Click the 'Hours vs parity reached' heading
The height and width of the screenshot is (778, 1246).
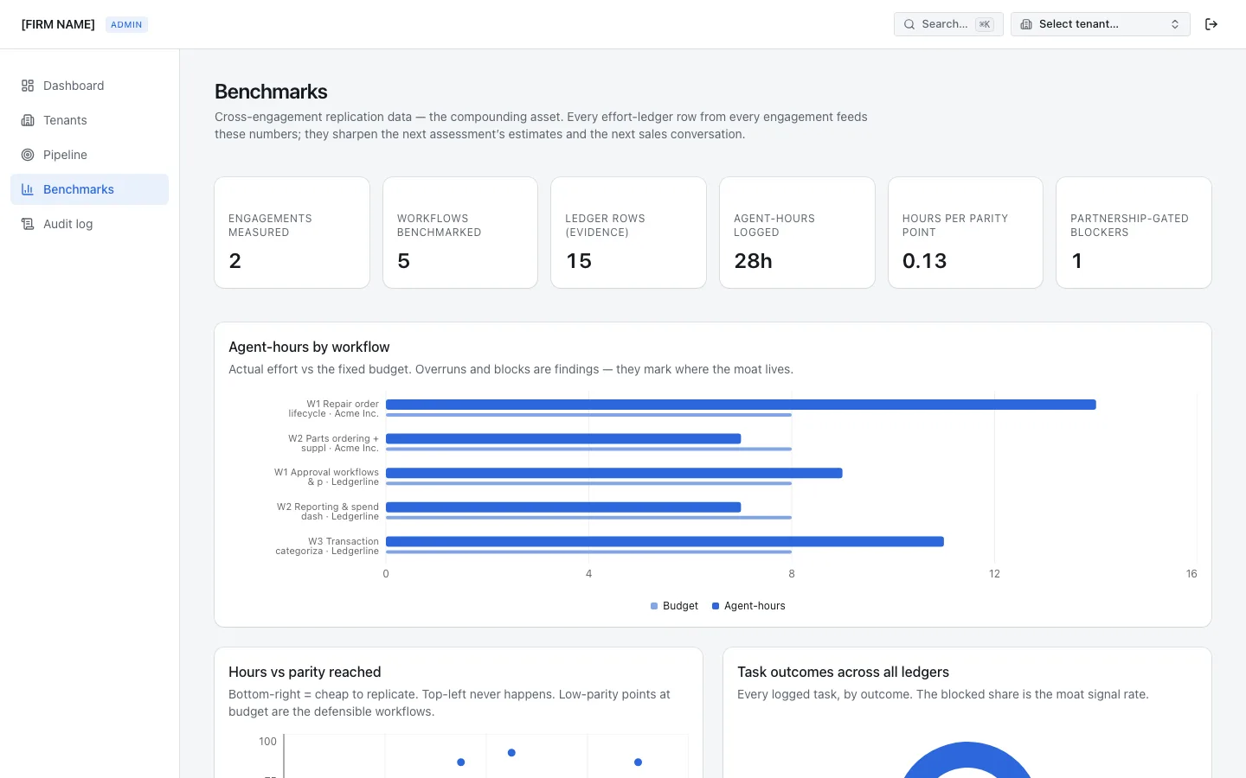coord(305,672)
